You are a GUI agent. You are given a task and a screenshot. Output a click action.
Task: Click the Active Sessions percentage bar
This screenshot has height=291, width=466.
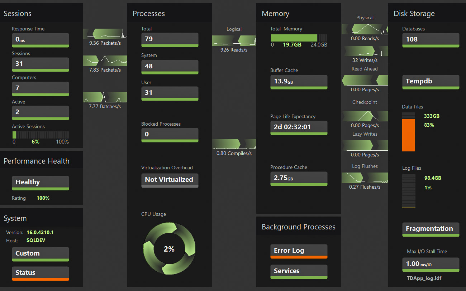(40, 135)
